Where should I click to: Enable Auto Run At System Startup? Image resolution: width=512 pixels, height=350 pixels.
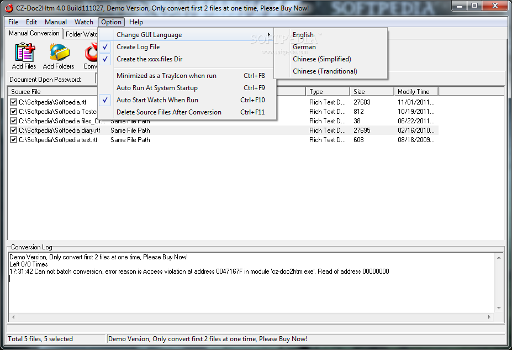pos(187,88)
